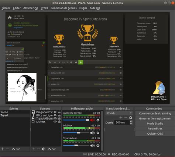
Task: Open the Outils menu
Action: click(x=83, y=8)
